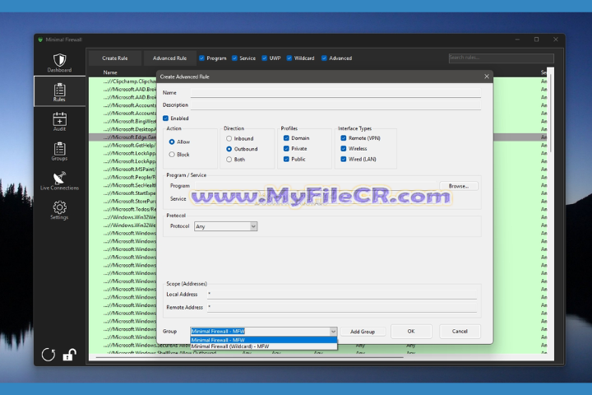The width and height of the screenshot is (592, 395).
Task: Uncheck Wireless interface type
Action: 344,149
